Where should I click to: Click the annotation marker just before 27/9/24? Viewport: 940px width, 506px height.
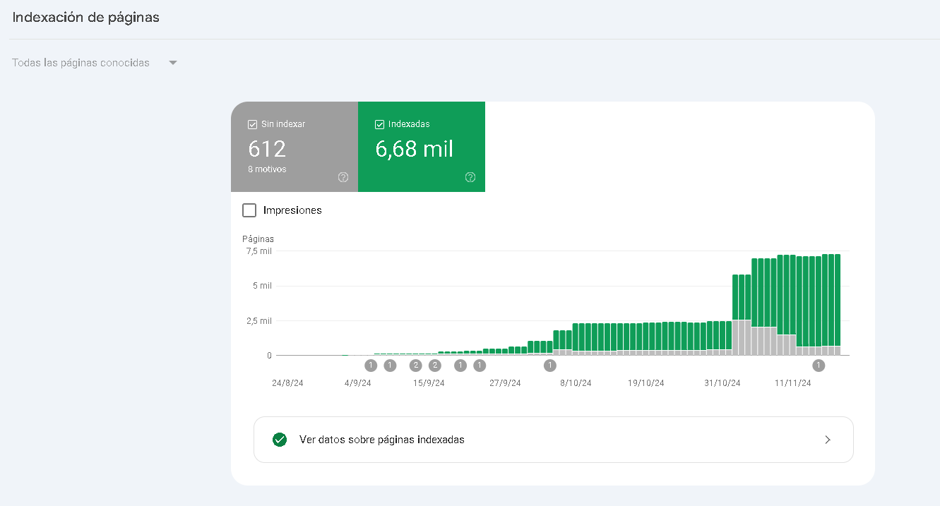[x=480, y=366]
